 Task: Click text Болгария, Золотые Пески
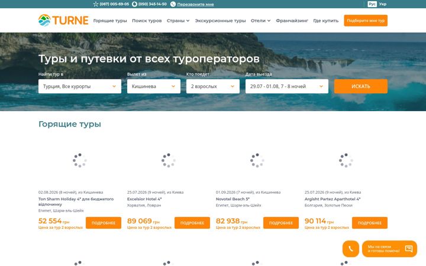point(328,206)
